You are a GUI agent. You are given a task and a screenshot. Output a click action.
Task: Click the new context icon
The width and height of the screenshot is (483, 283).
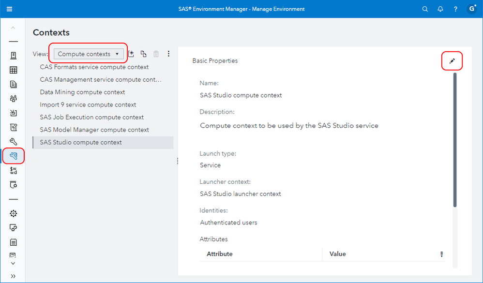pos(131,54)
